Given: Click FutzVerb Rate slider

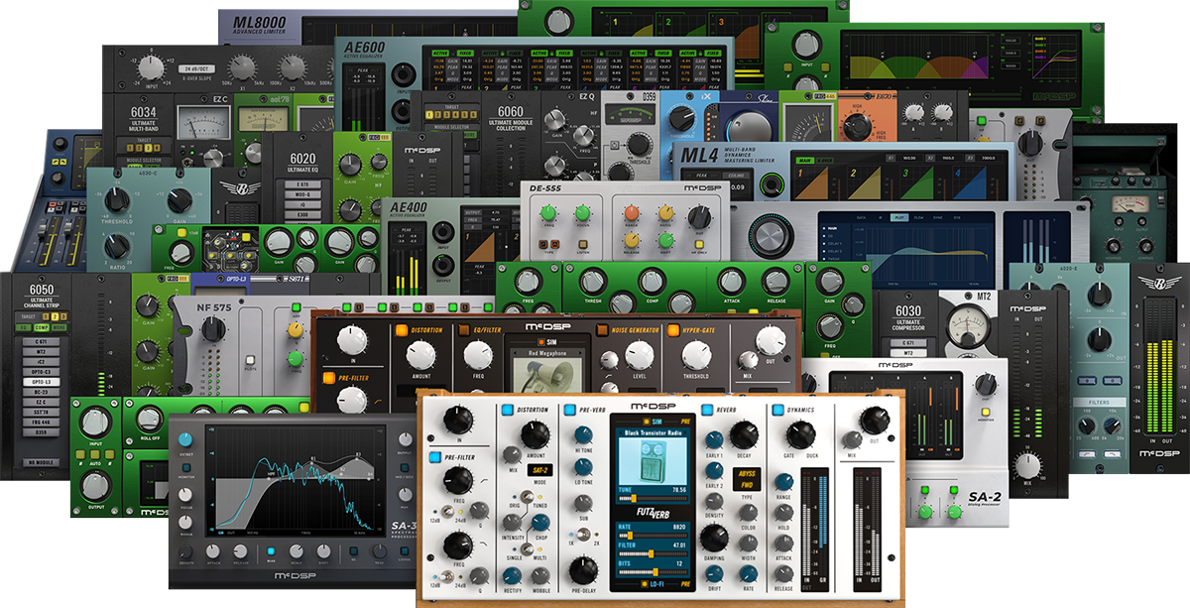Looking at the screenshot, I should click(x=652, y=535).
